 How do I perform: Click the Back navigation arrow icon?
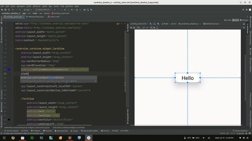13,10
